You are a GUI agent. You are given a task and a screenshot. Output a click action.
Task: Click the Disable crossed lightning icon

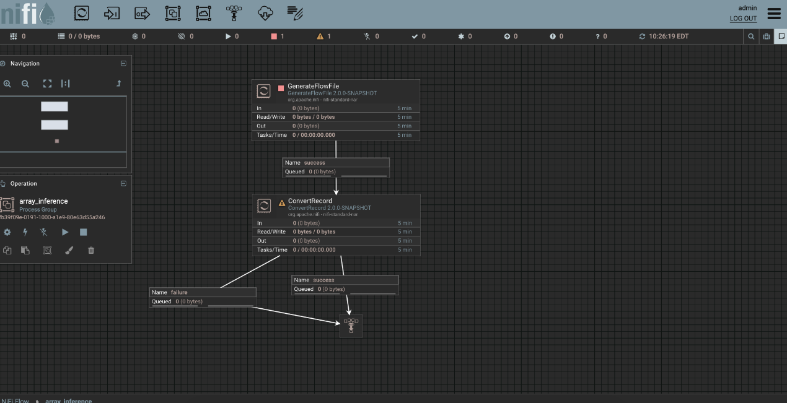point(44,232)
